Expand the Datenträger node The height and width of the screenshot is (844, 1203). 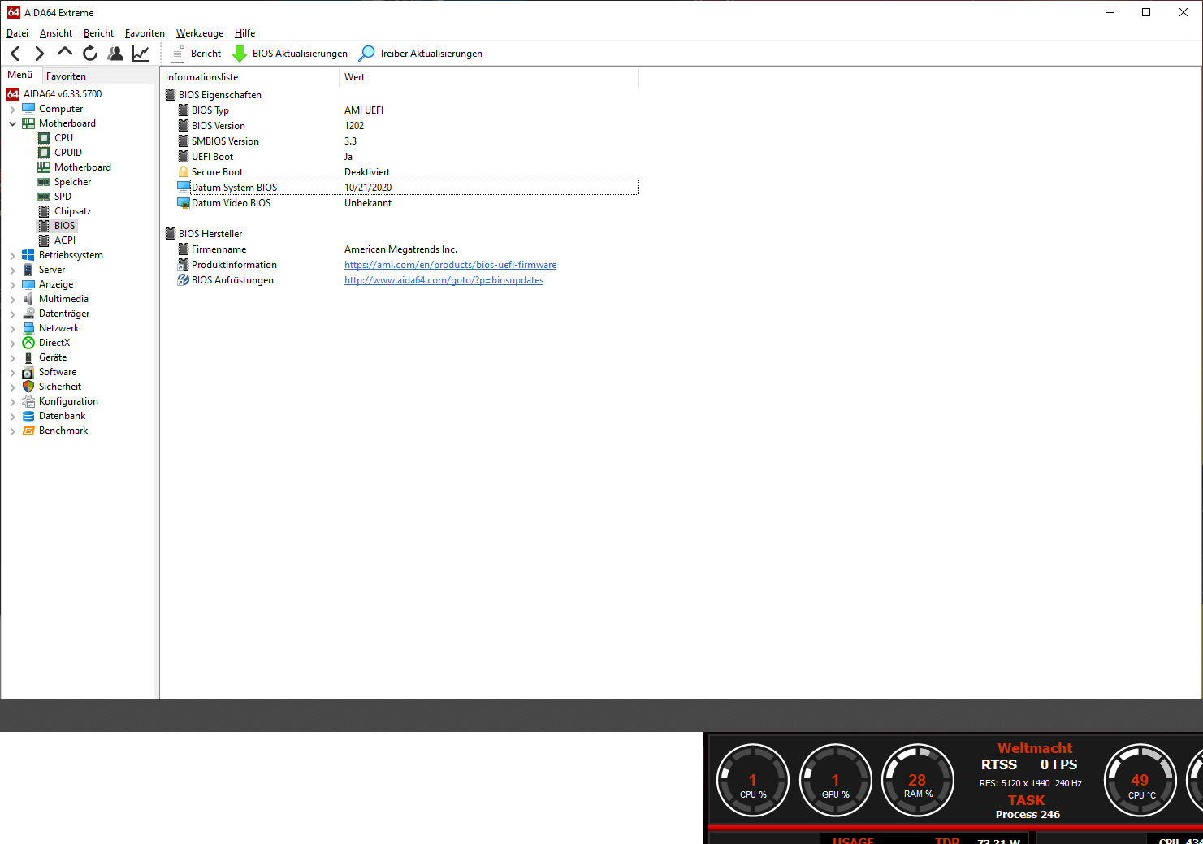tap(12, 314)
